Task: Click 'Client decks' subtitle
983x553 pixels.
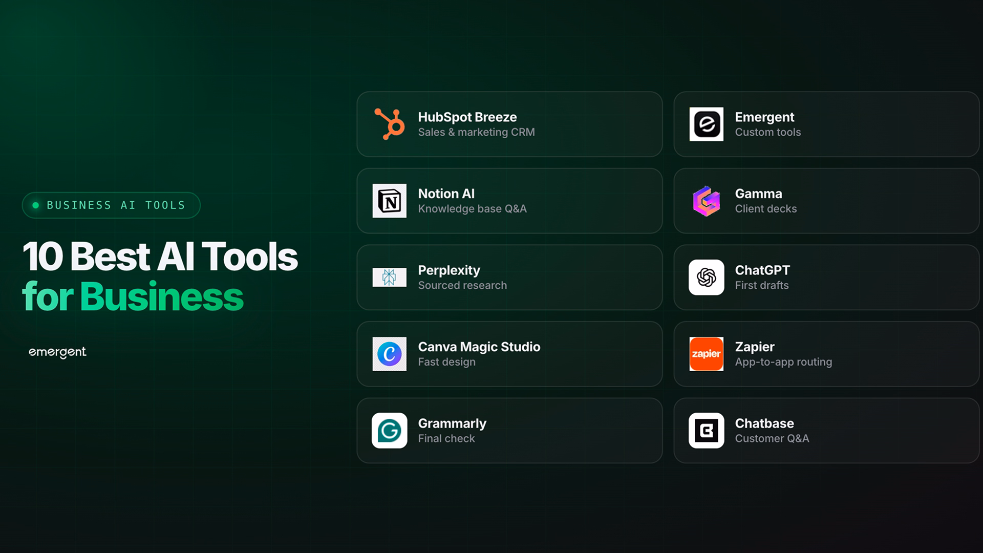Action: tap(765, 209)
